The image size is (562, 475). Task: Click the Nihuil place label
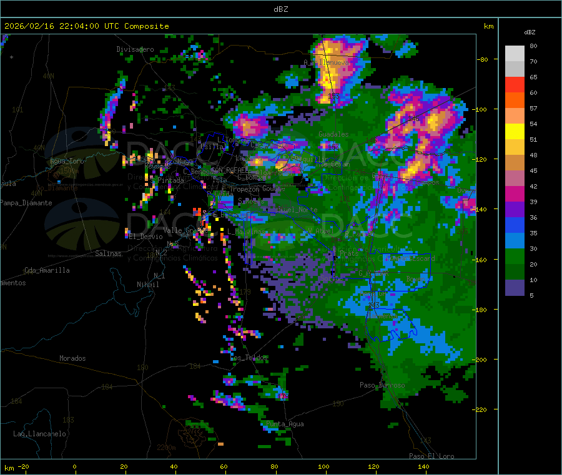147,285
